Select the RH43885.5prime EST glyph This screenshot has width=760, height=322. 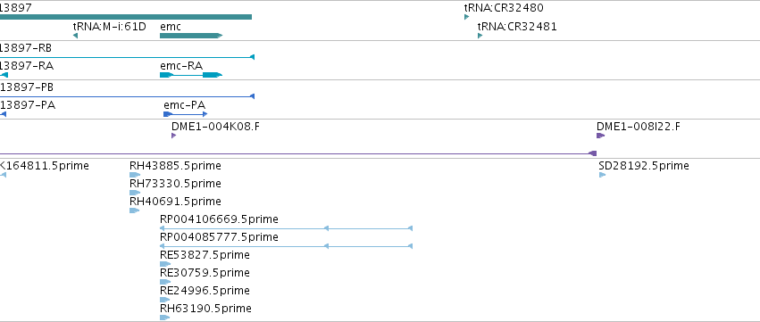pos(135,175)
